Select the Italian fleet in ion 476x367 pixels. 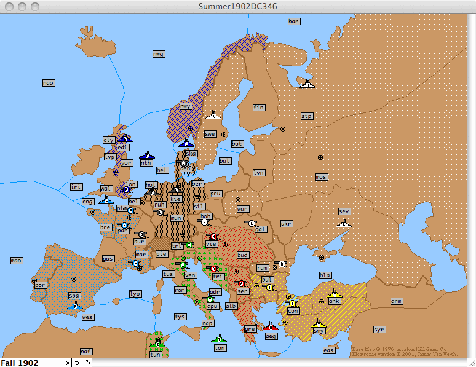point(219,339)
